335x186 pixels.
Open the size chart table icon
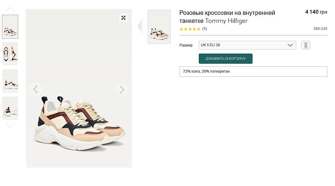tap(305, 45)
